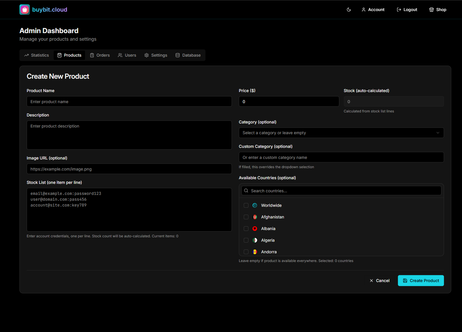Viewport: 462px width, 332px height.
Task: Click the search magnifier icon in countries
Action: (x=246, y=191)
